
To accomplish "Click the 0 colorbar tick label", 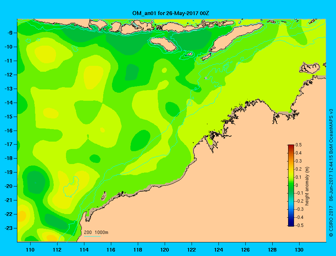I will coord(297,185).
